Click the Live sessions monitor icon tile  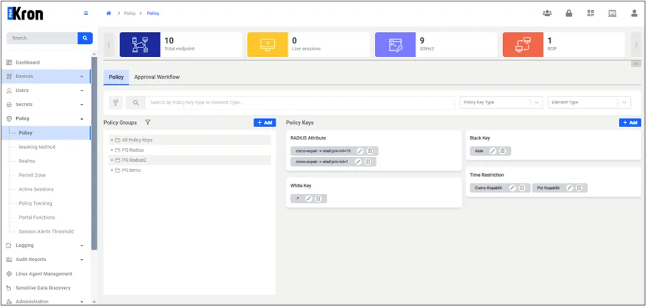(x=268, y=44)
